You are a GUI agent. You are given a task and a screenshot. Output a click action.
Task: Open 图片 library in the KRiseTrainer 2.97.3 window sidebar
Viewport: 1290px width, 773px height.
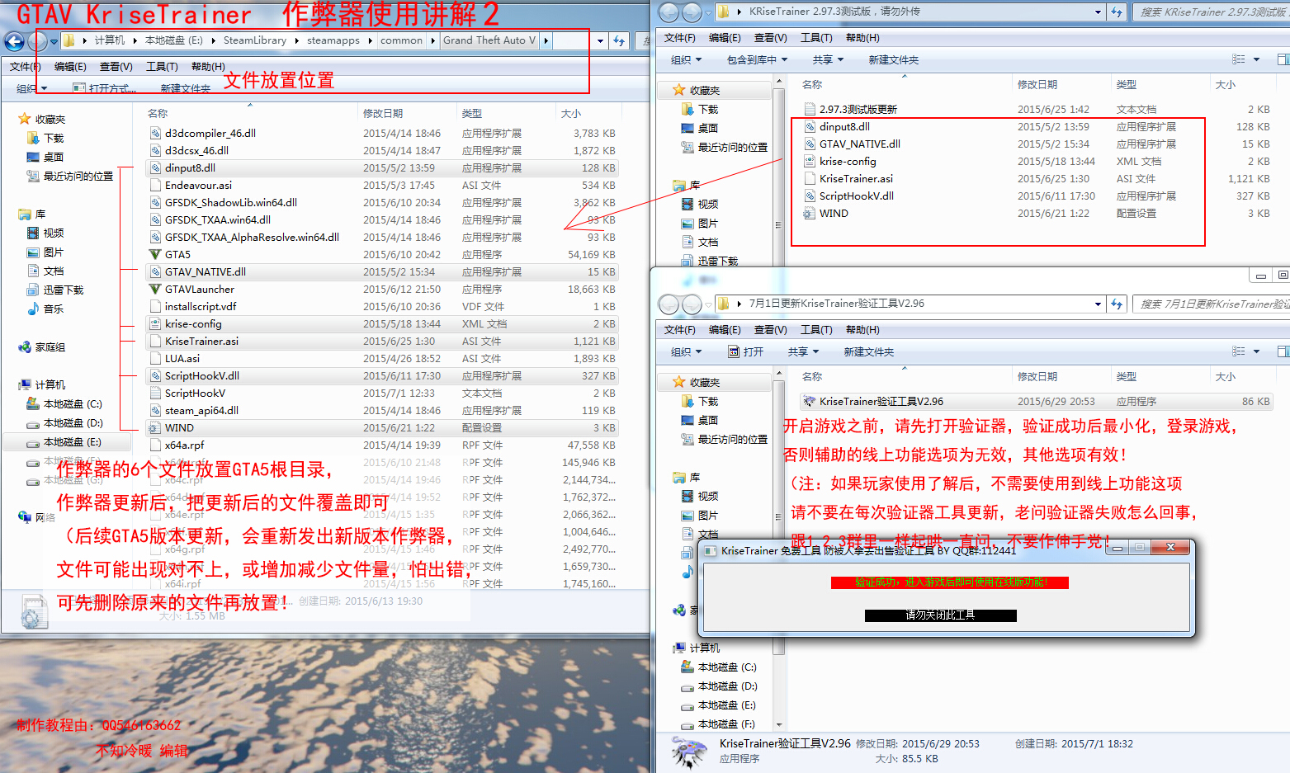click(x=708, y=223)
